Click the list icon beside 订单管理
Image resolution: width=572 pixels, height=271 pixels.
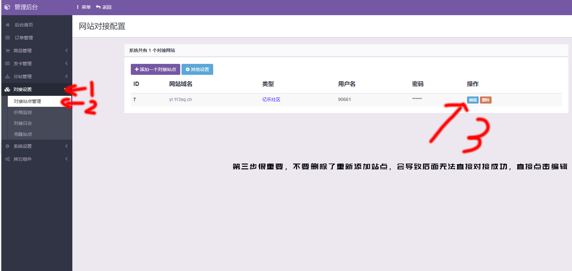[7, 38]
